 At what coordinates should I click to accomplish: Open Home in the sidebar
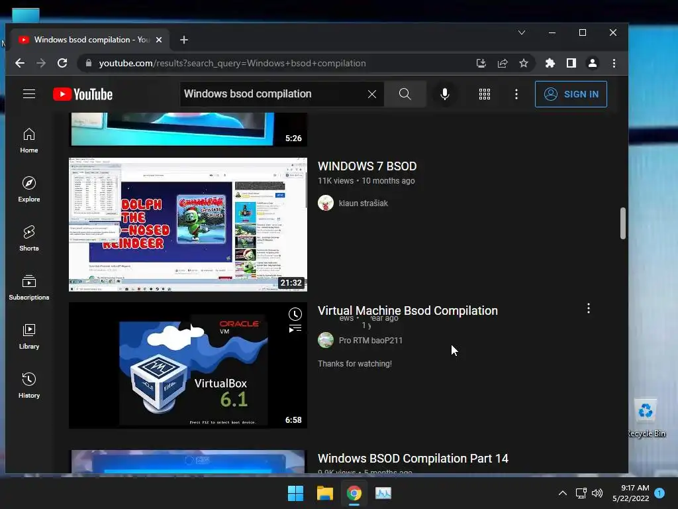tap(29, 141)
